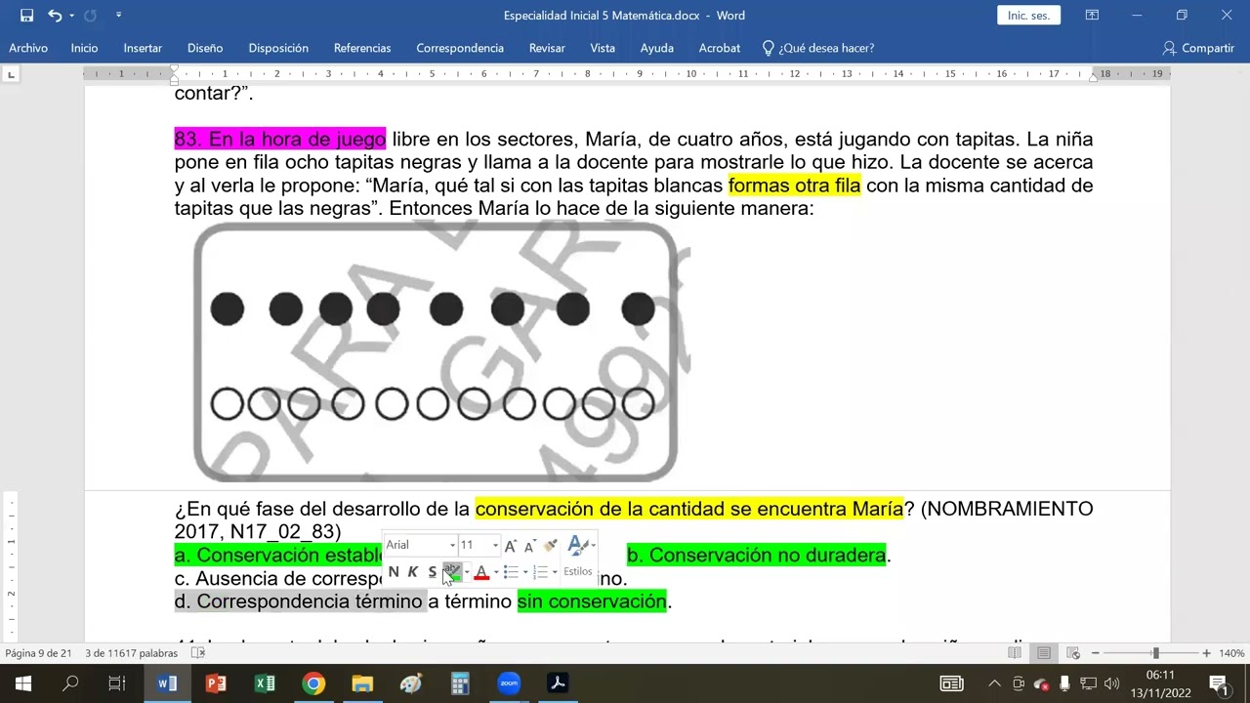Undo the last action
The height and width of the screenshot is (703, 1250).
(55, 16)
